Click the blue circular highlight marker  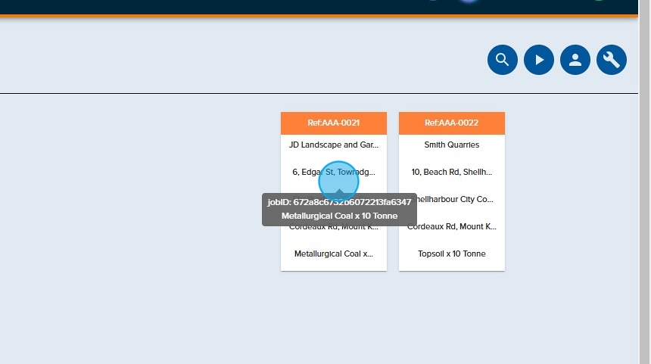(x=338, y=181)
